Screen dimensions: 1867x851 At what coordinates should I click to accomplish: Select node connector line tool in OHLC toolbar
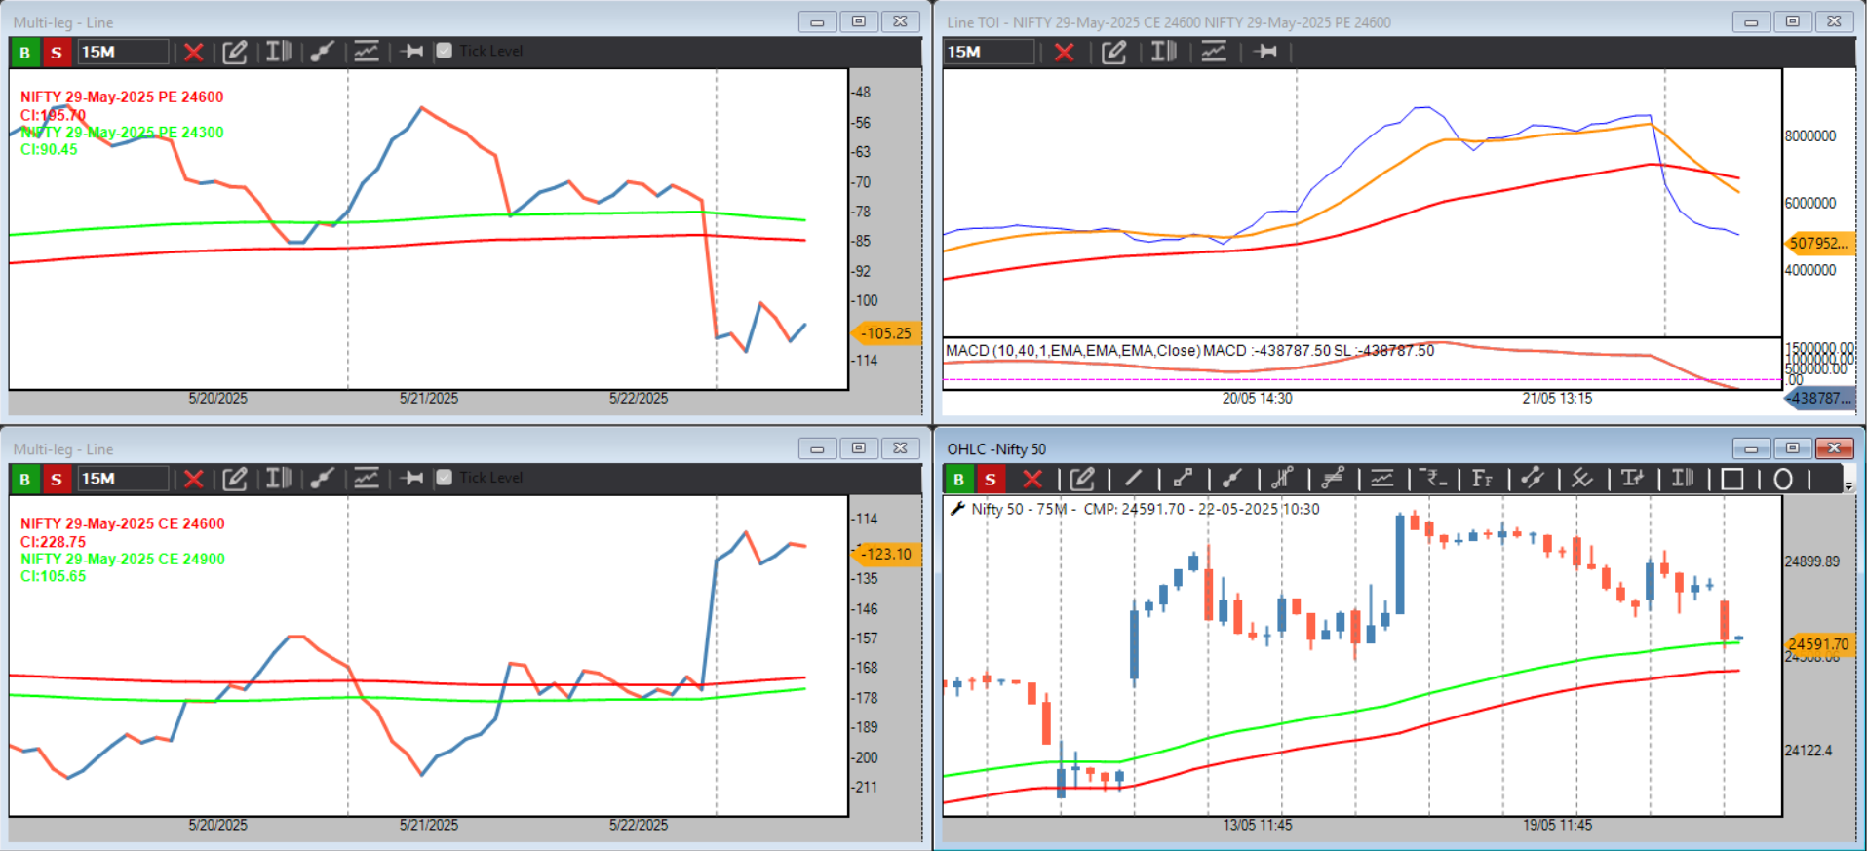click(1533, 478)
